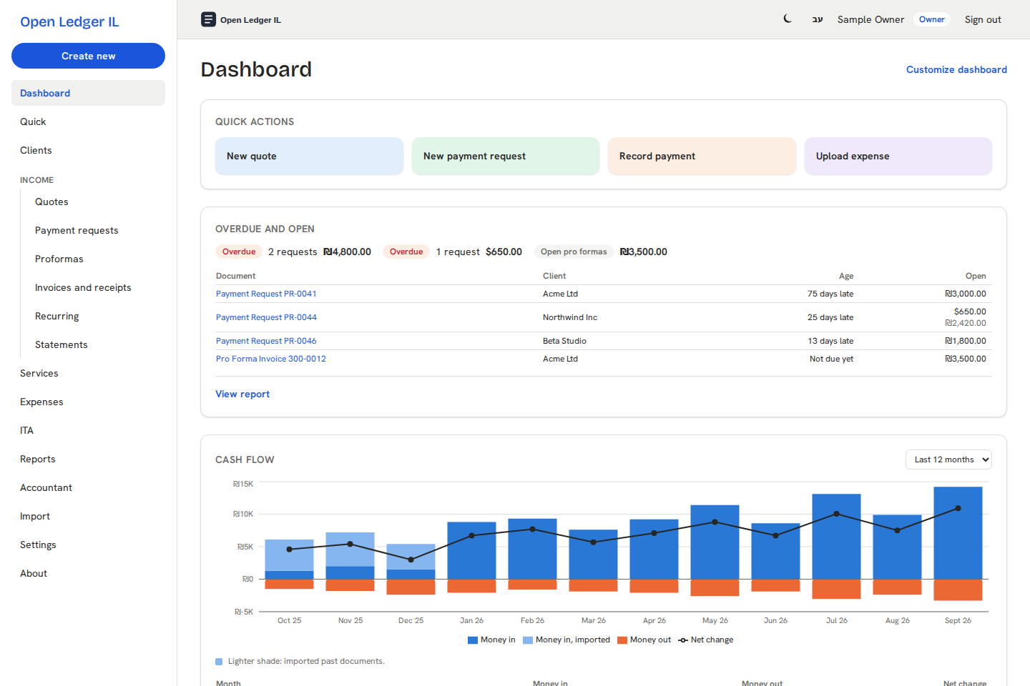The height and width of the screenshot is (686, 1030).
Task: Click the Sample Owner user name
Action: (x=870, y=19)
